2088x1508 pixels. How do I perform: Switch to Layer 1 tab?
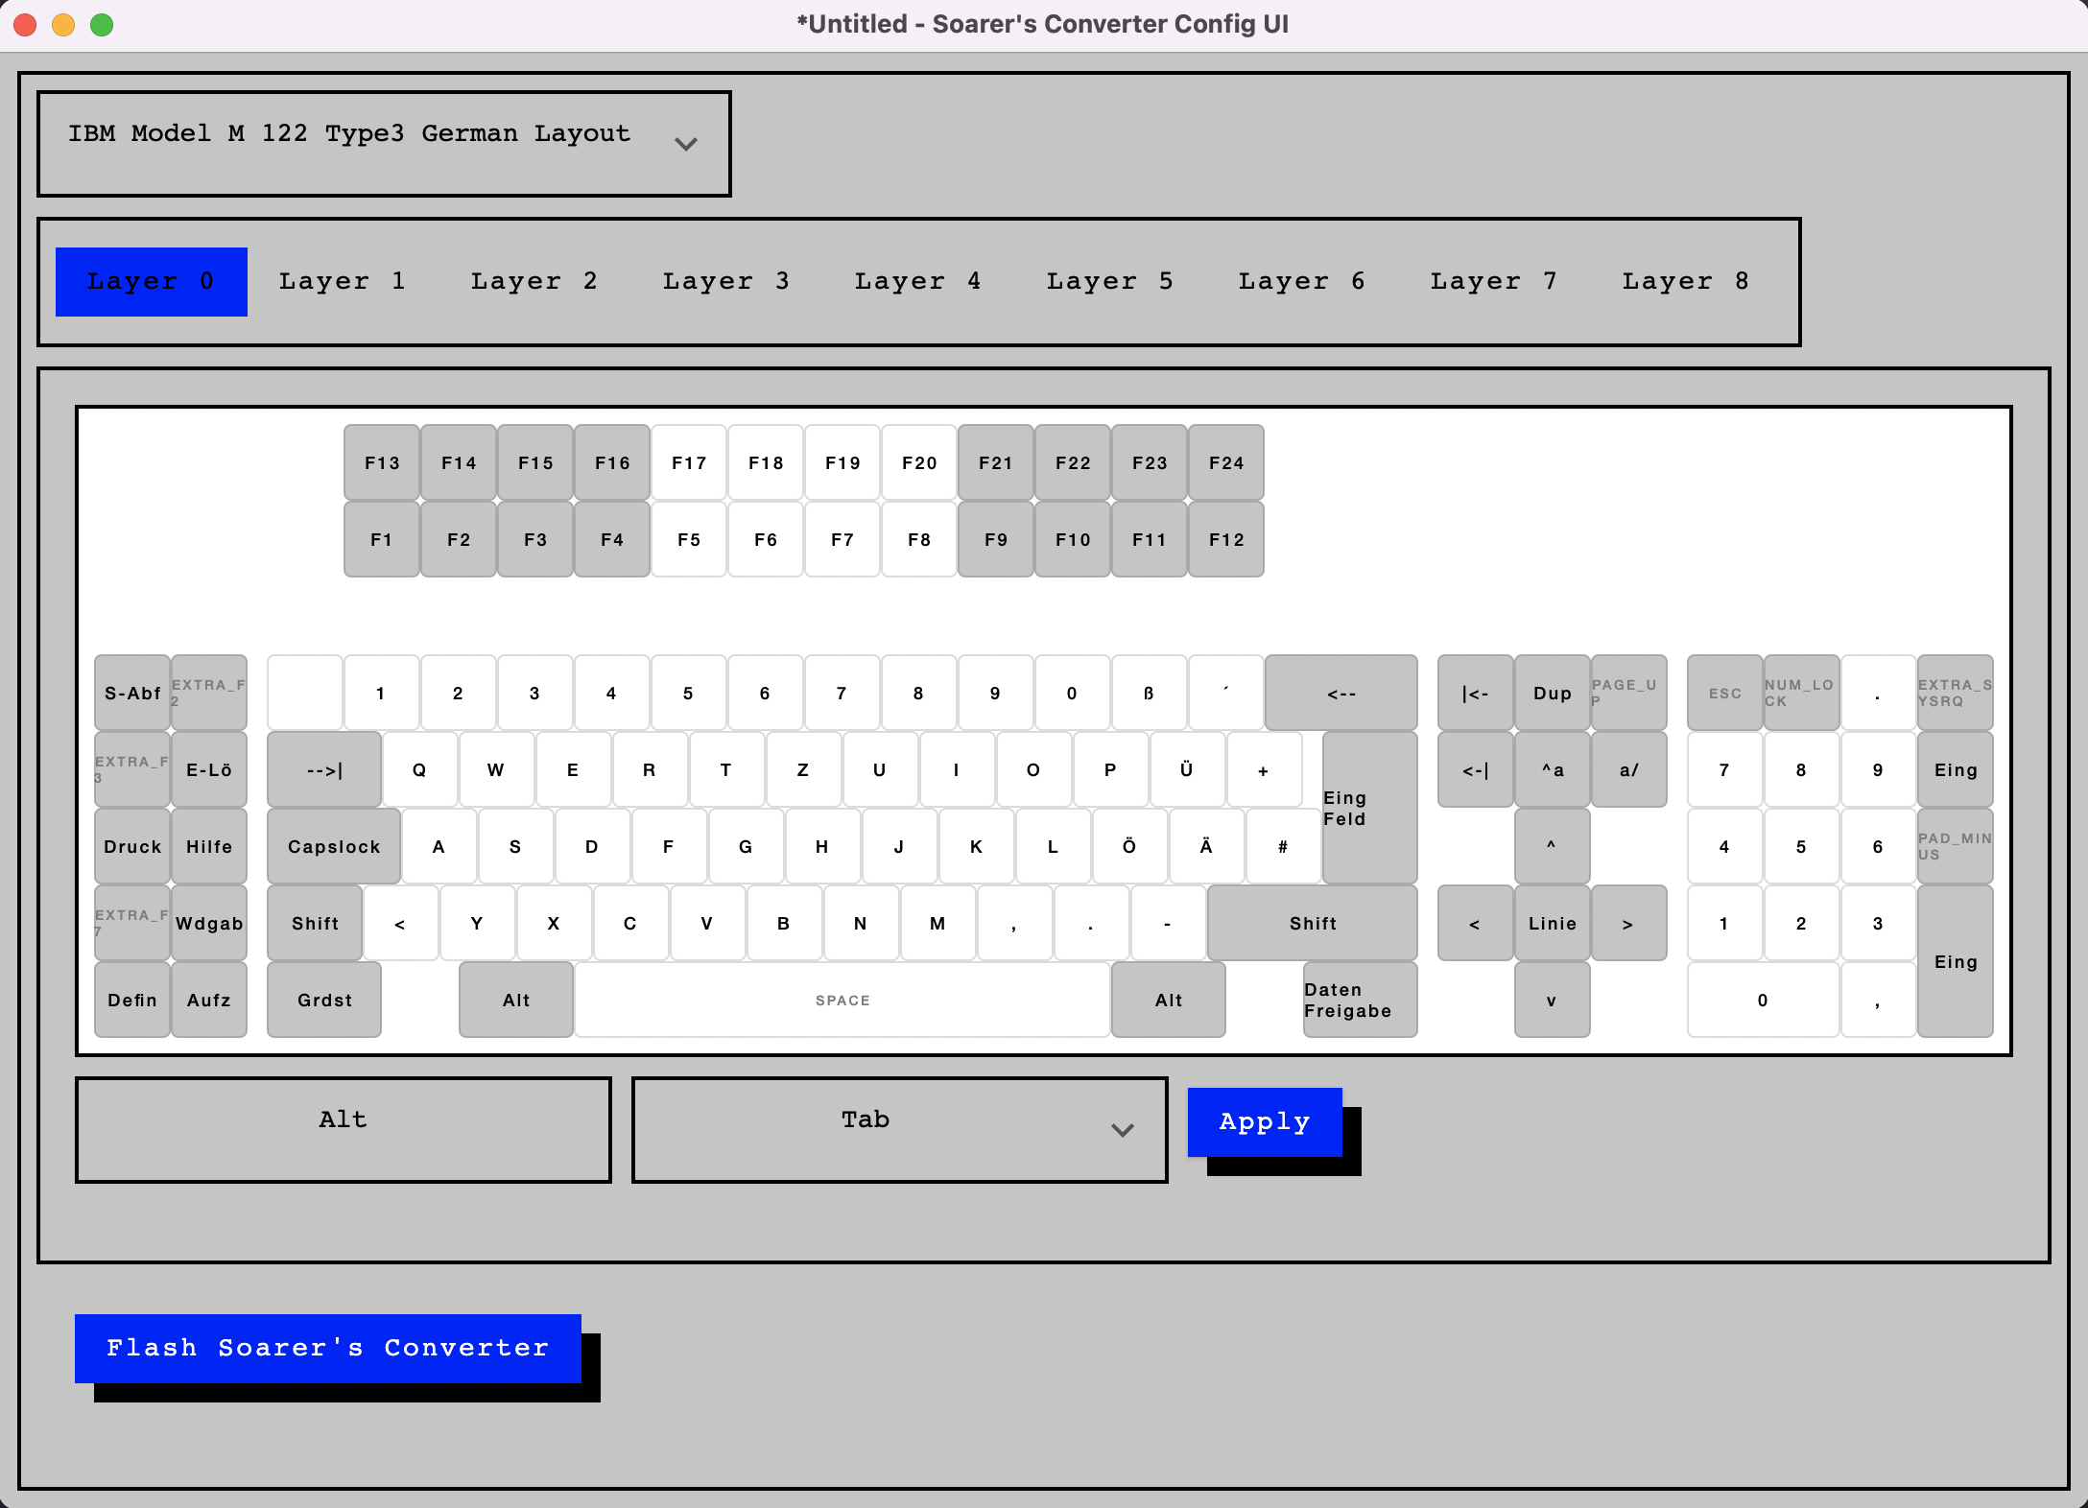click(343, 281)
